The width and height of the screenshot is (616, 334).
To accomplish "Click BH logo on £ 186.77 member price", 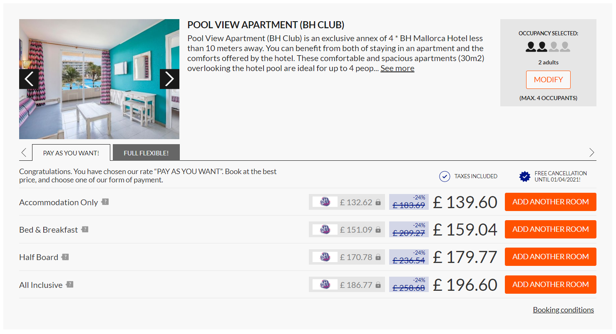I will (x=325, y=285).
